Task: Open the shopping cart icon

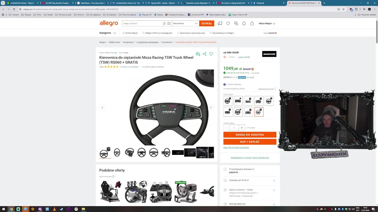Action: (x=252, y=23)
